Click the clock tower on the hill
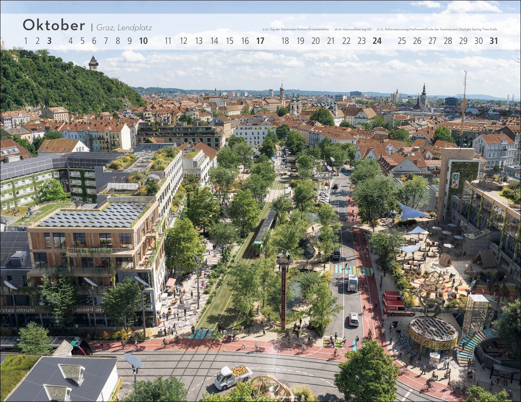Screen dimensions: 521x402 coord(93,63)
